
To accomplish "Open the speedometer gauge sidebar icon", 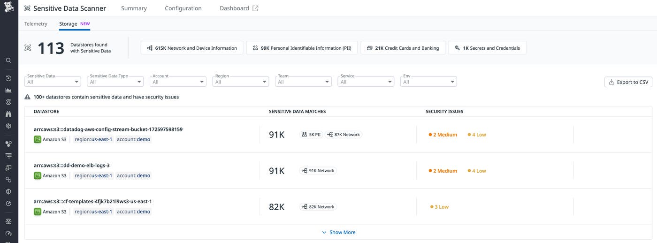I will point(8,233).
